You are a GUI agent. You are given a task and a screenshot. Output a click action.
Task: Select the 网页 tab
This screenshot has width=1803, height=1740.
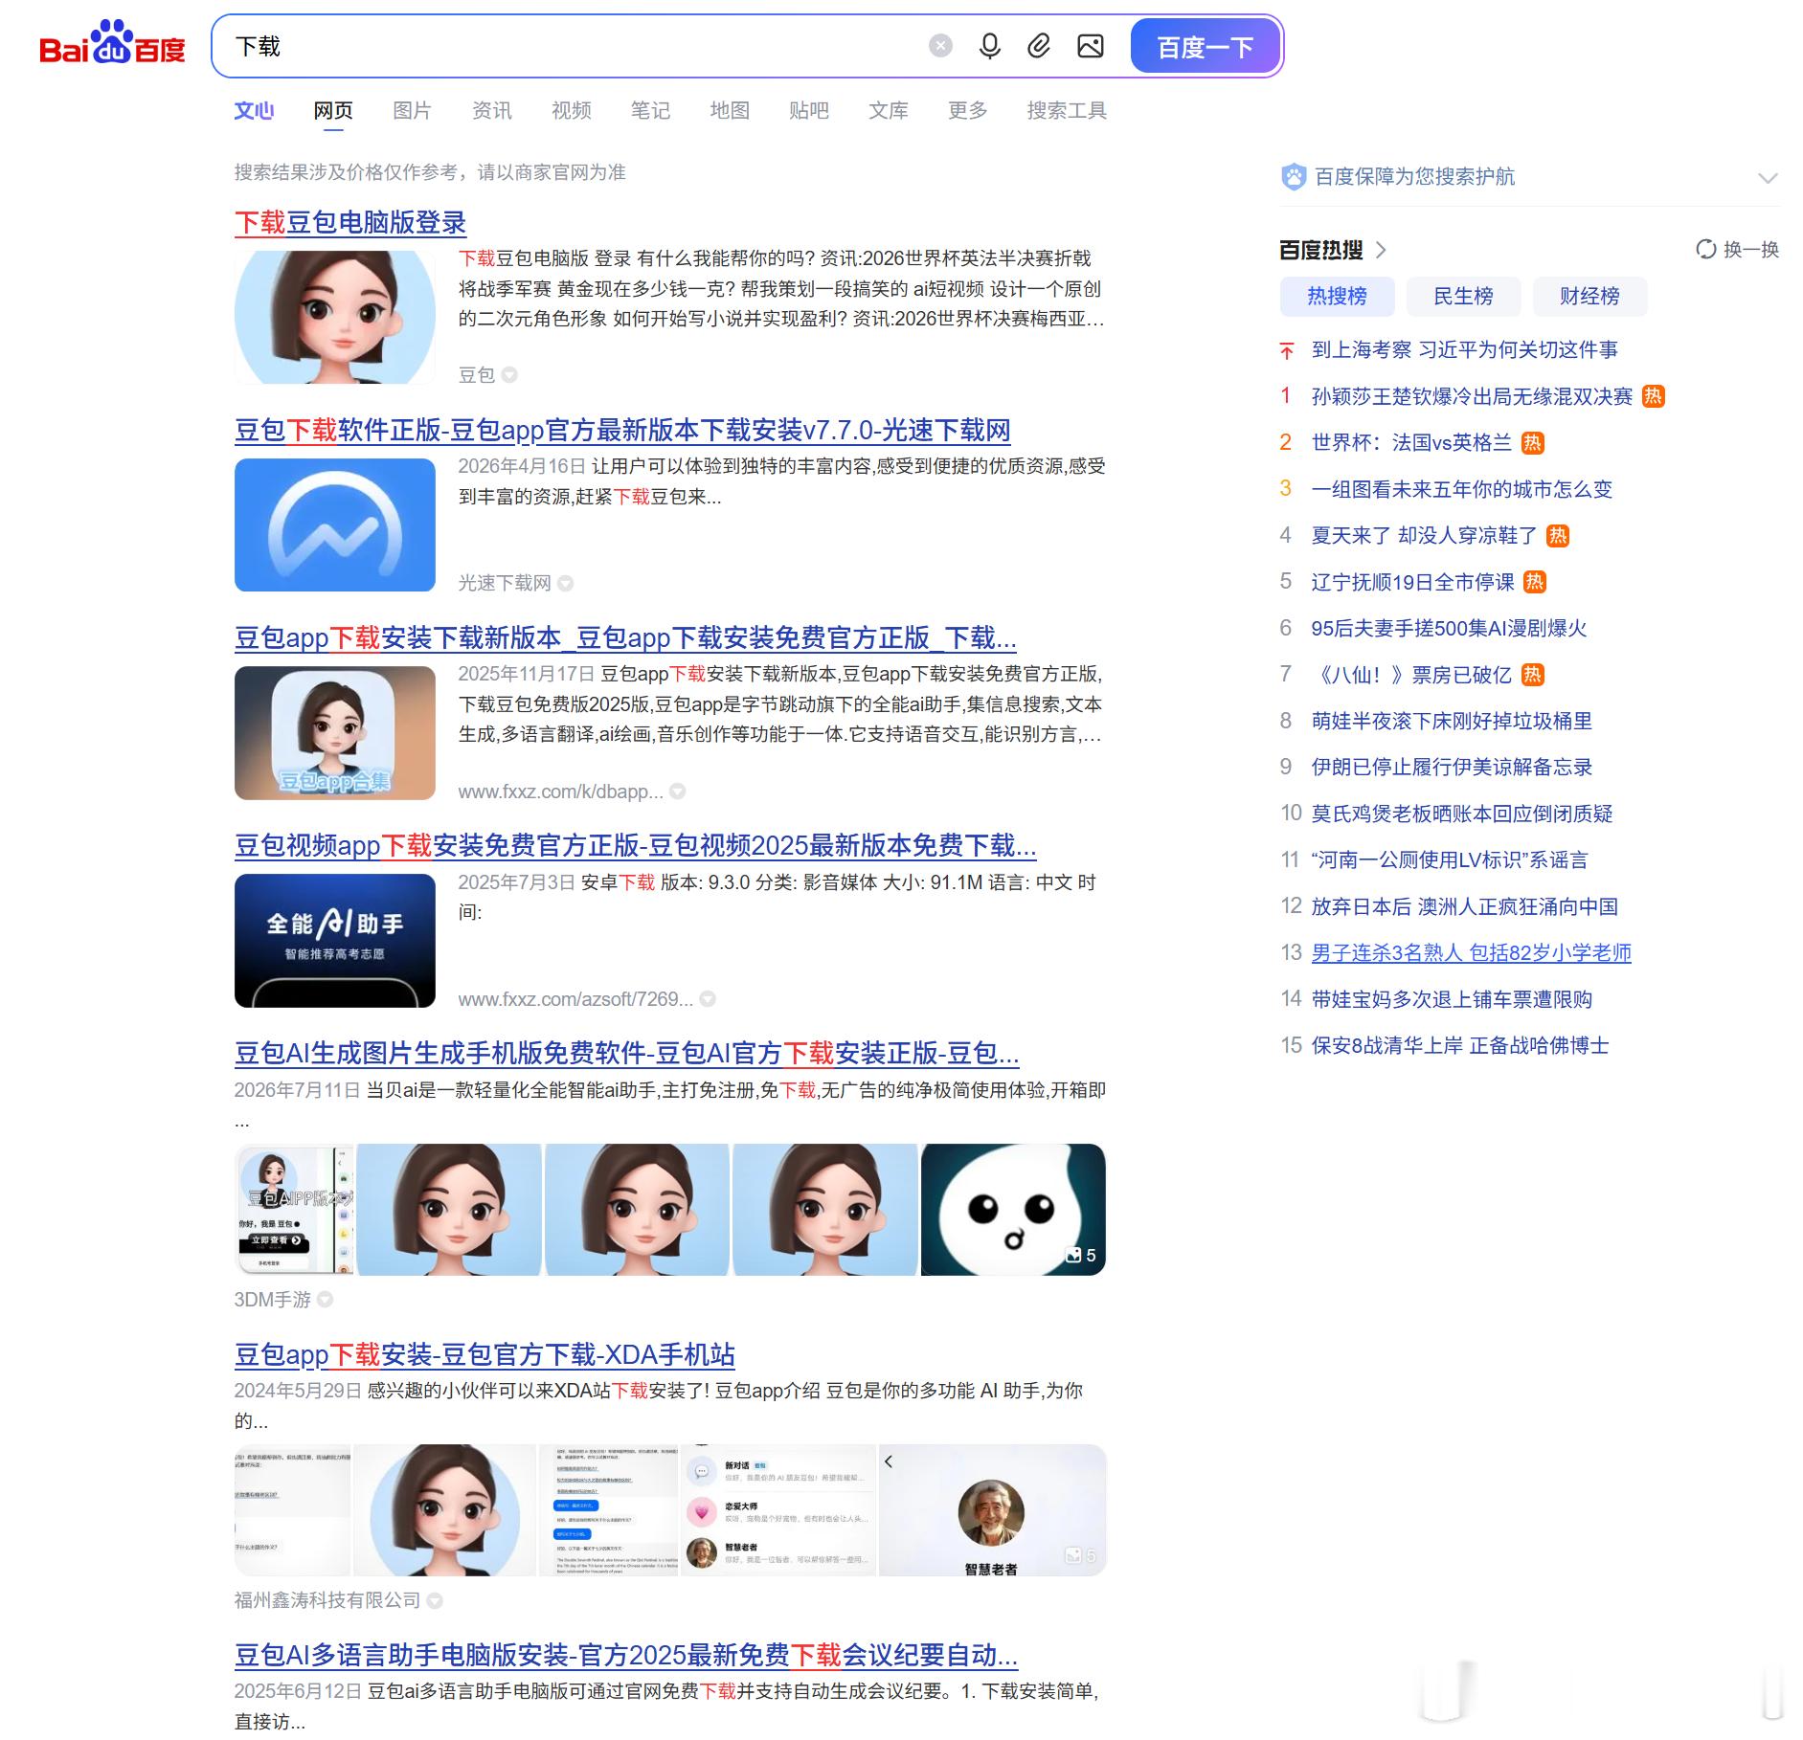click(333, 111)
